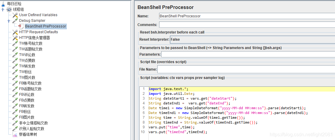The height and width of the screenshot is (140, 335).
Task: Collapse the 线程组 tree node
Action: pyautogui.click(x=3, y=10)
